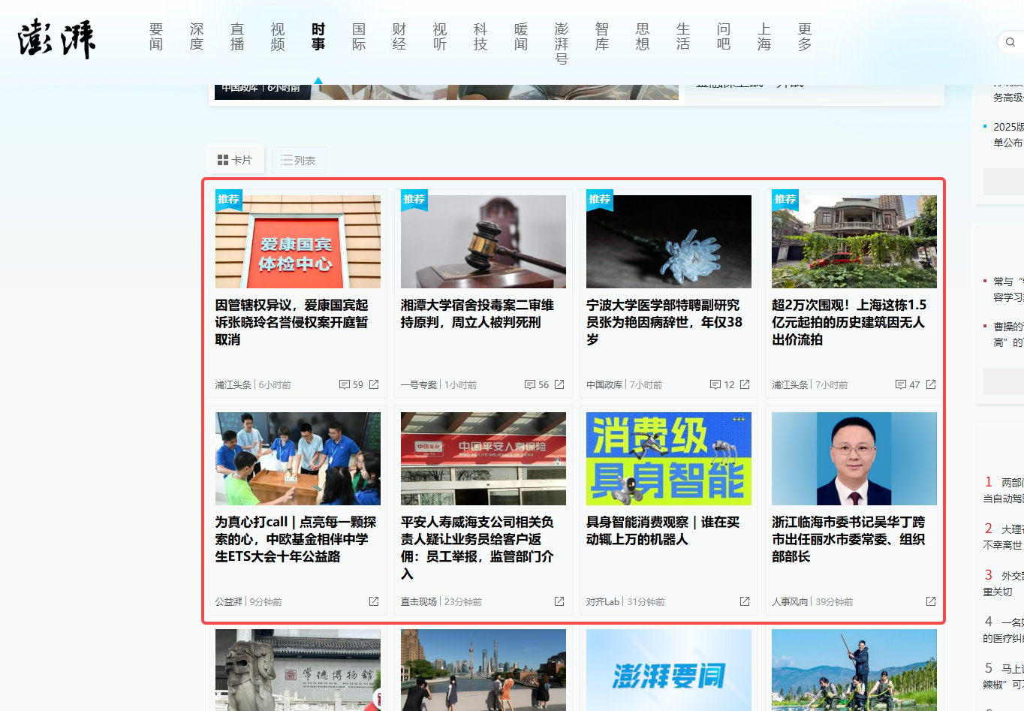1024x711 pixels.
Task: Open 爱康国宾体检中心 thumbnail image
Action: (298, 242)
